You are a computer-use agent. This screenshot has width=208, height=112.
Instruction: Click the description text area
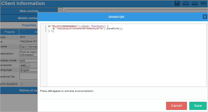click(x=28, y=53)
